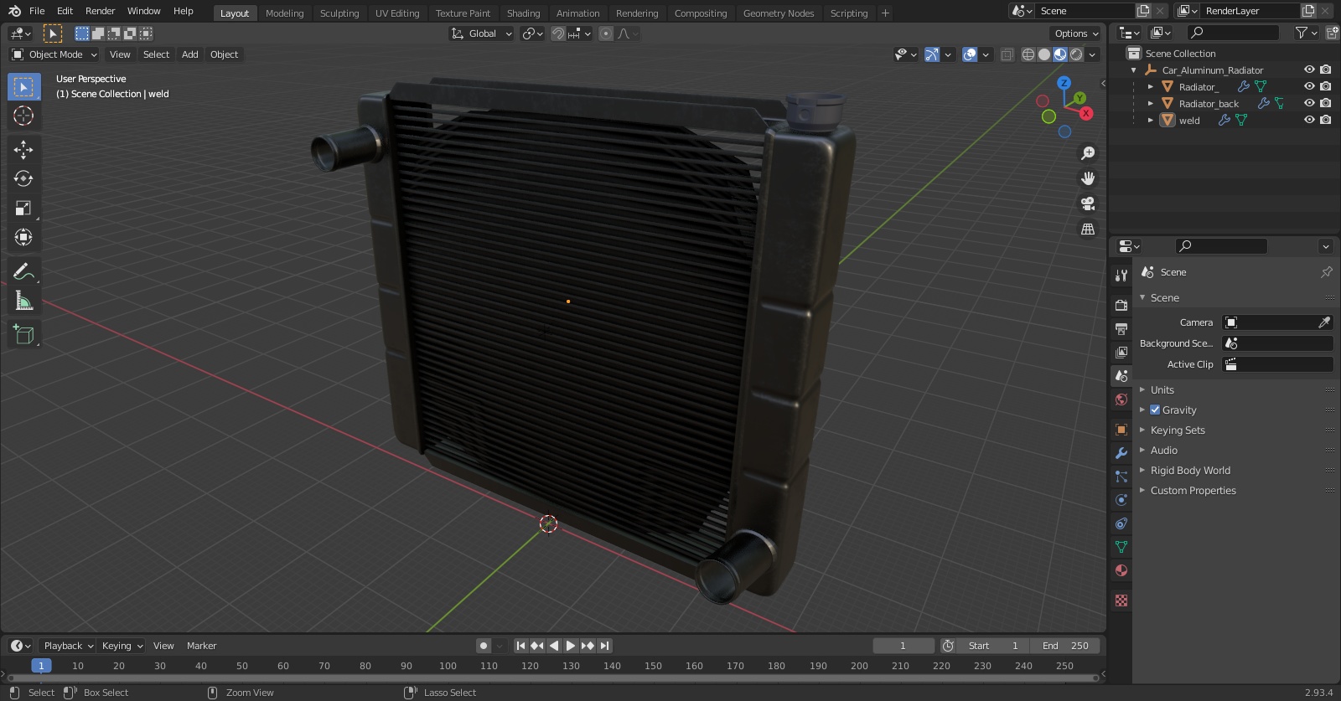Viewport: 1341px width, 701px height.
Task: Select the Cursor tool in toolbar
Action: coord(23,116)
